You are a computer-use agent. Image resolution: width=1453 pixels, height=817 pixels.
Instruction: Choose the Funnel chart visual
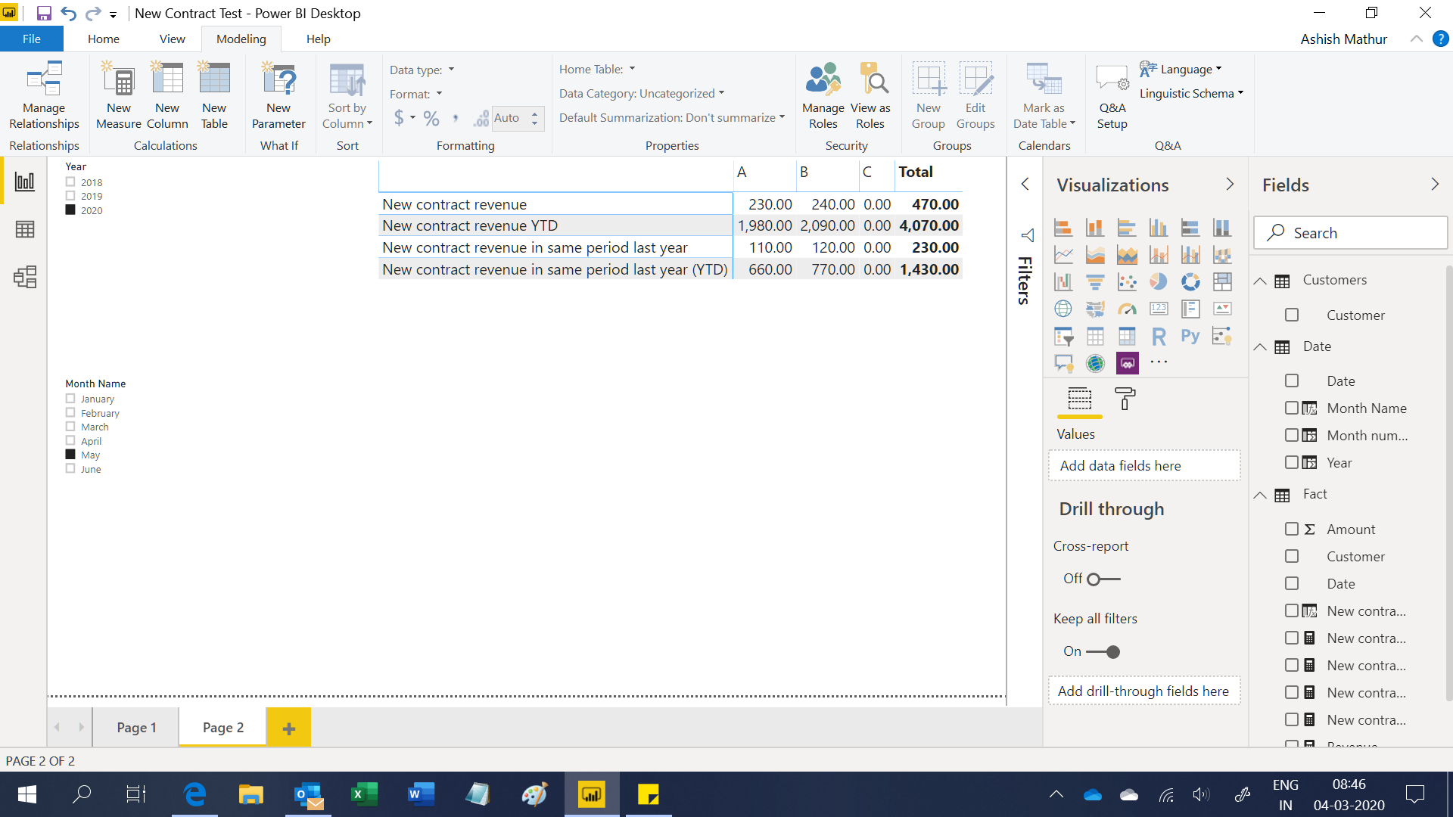1095,281
